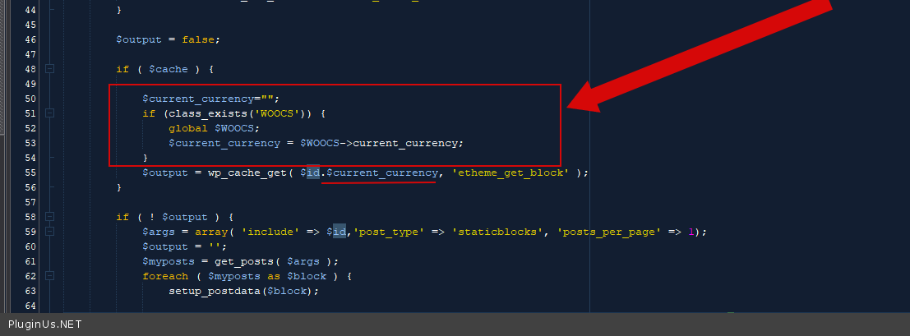Collapse the class_exists if block at line 51
The width and height of the screenshot is (910, 336).
click(x=49, y=113)
